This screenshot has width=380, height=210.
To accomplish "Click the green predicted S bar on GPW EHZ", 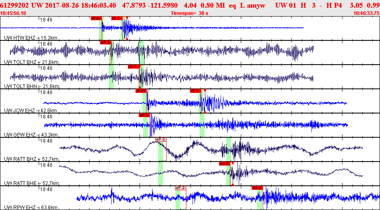I will point(202,125).
